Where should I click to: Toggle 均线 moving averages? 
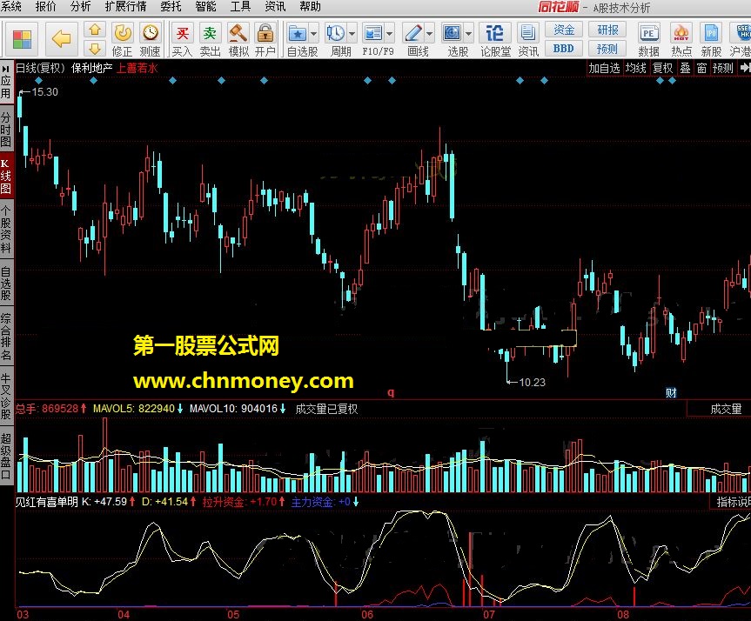(x=636, y=68)
